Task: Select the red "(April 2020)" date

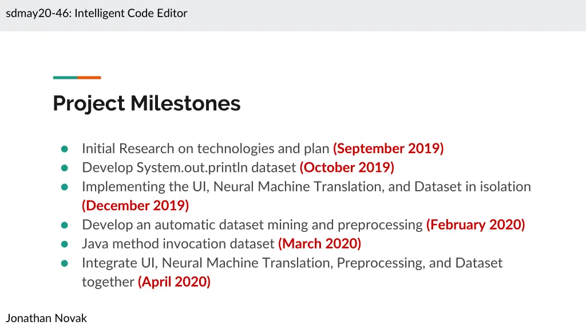Action: (x=174, y=282)
